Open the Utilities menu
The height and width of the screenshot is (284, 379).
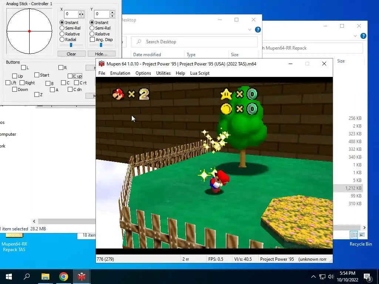163,73
